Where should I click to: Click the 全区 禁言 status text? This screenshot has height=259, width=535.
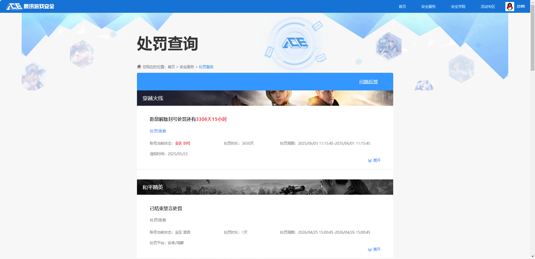coord(183,232)
